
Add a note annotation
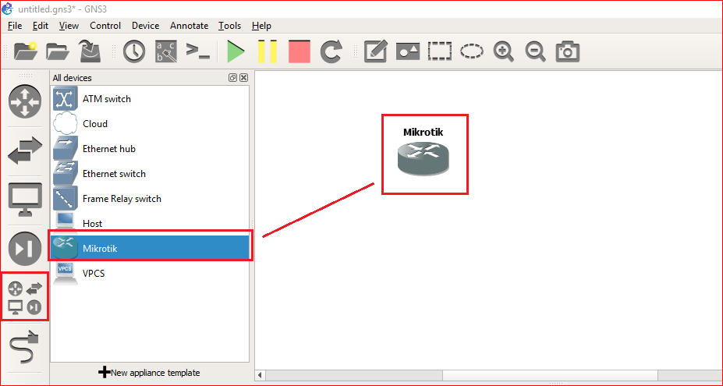[x=375, y=51]
